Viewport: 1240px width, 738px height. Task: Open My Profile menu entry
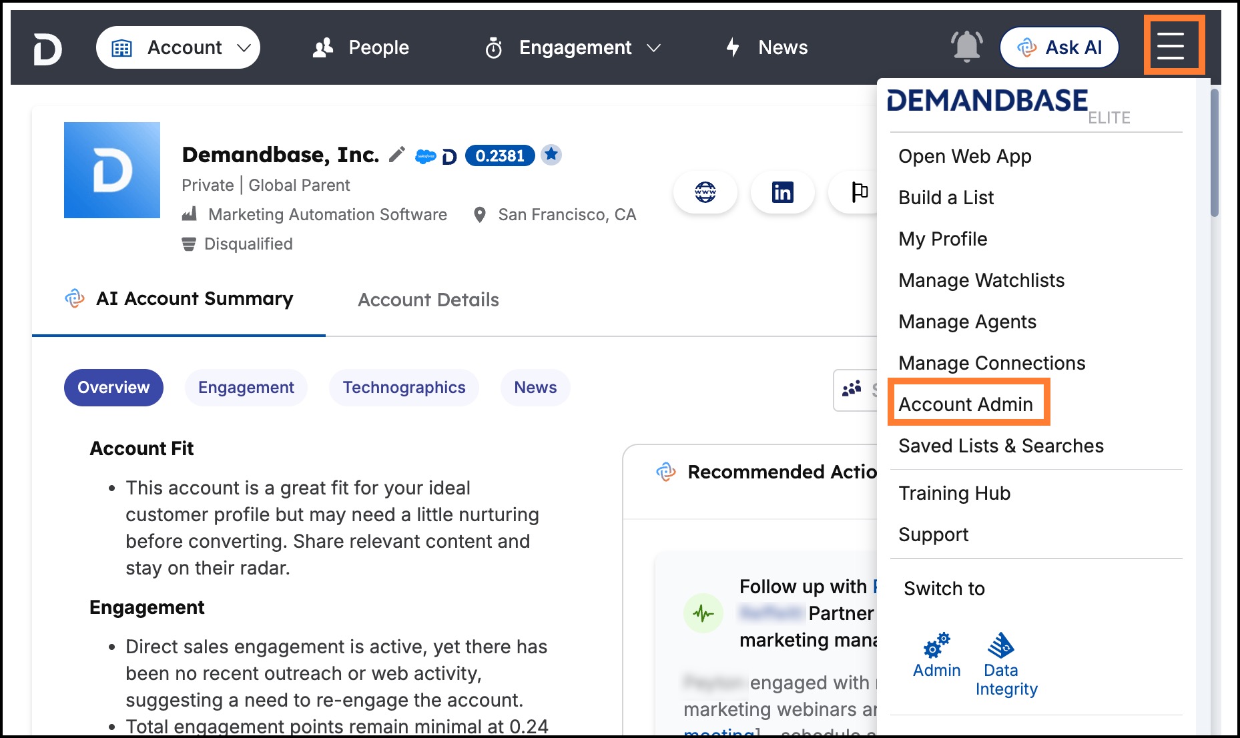point(943,239)
